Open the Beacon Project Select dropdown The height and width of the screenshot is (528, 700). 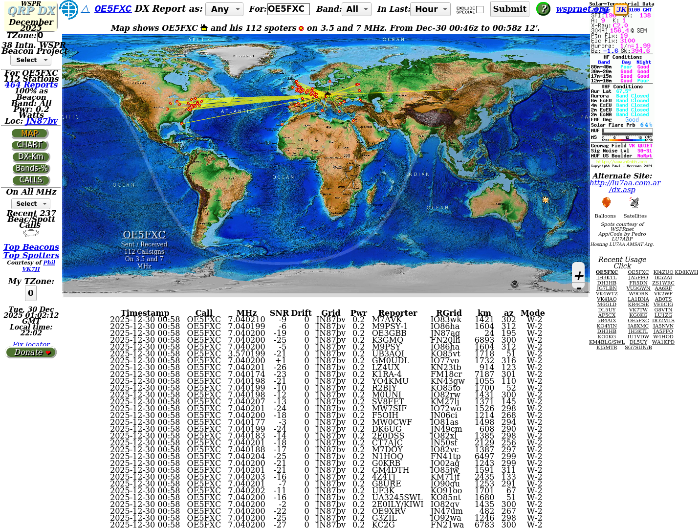tap(31, 60)
